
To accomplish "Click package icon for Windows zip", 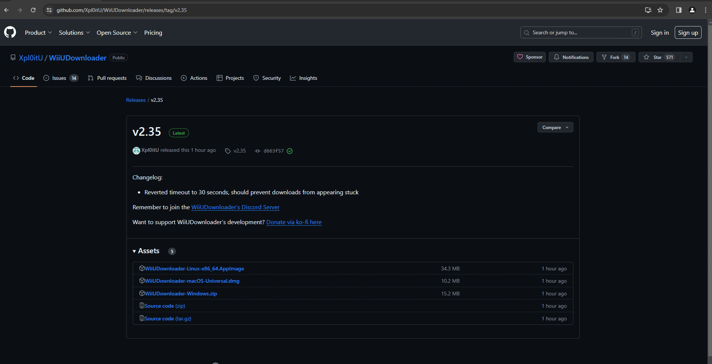I will tap(142, 293).
